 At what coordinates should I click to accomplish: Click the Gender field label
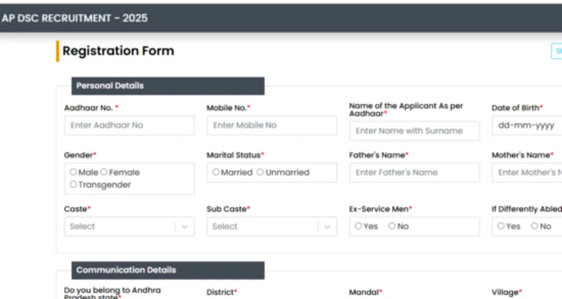point(80,155)
